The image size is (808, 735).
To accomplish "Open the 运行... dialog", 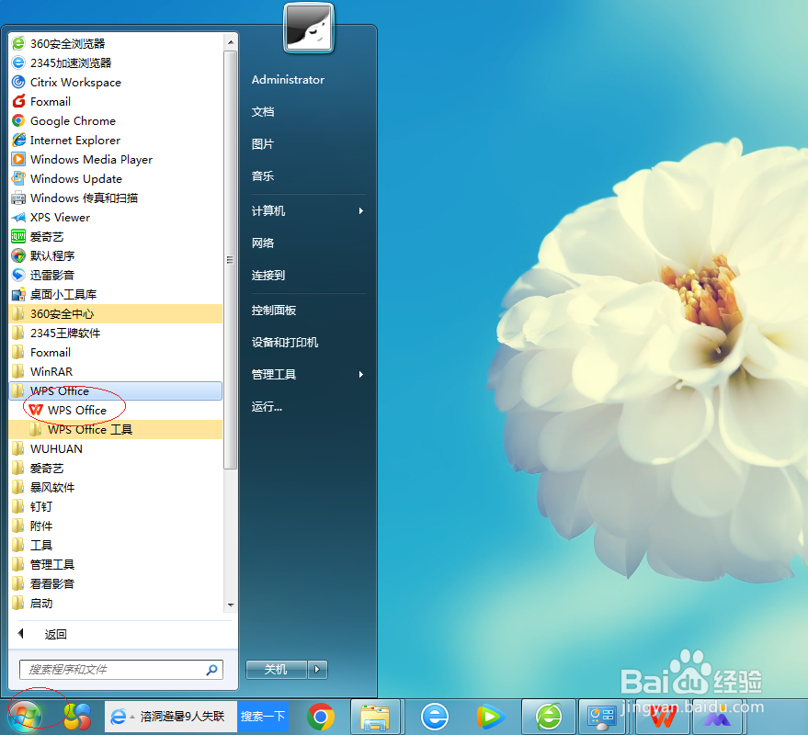I will (267, 407).
